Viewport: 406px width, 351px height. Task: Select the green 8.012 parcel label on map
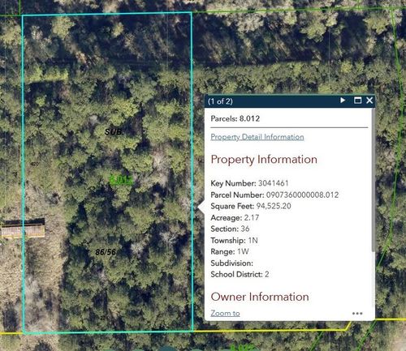pos(121,179)
